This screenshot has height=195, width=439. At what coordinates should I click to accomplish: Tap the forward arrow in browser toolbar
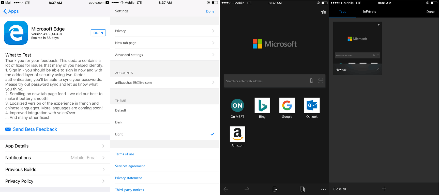click(247, 189)
